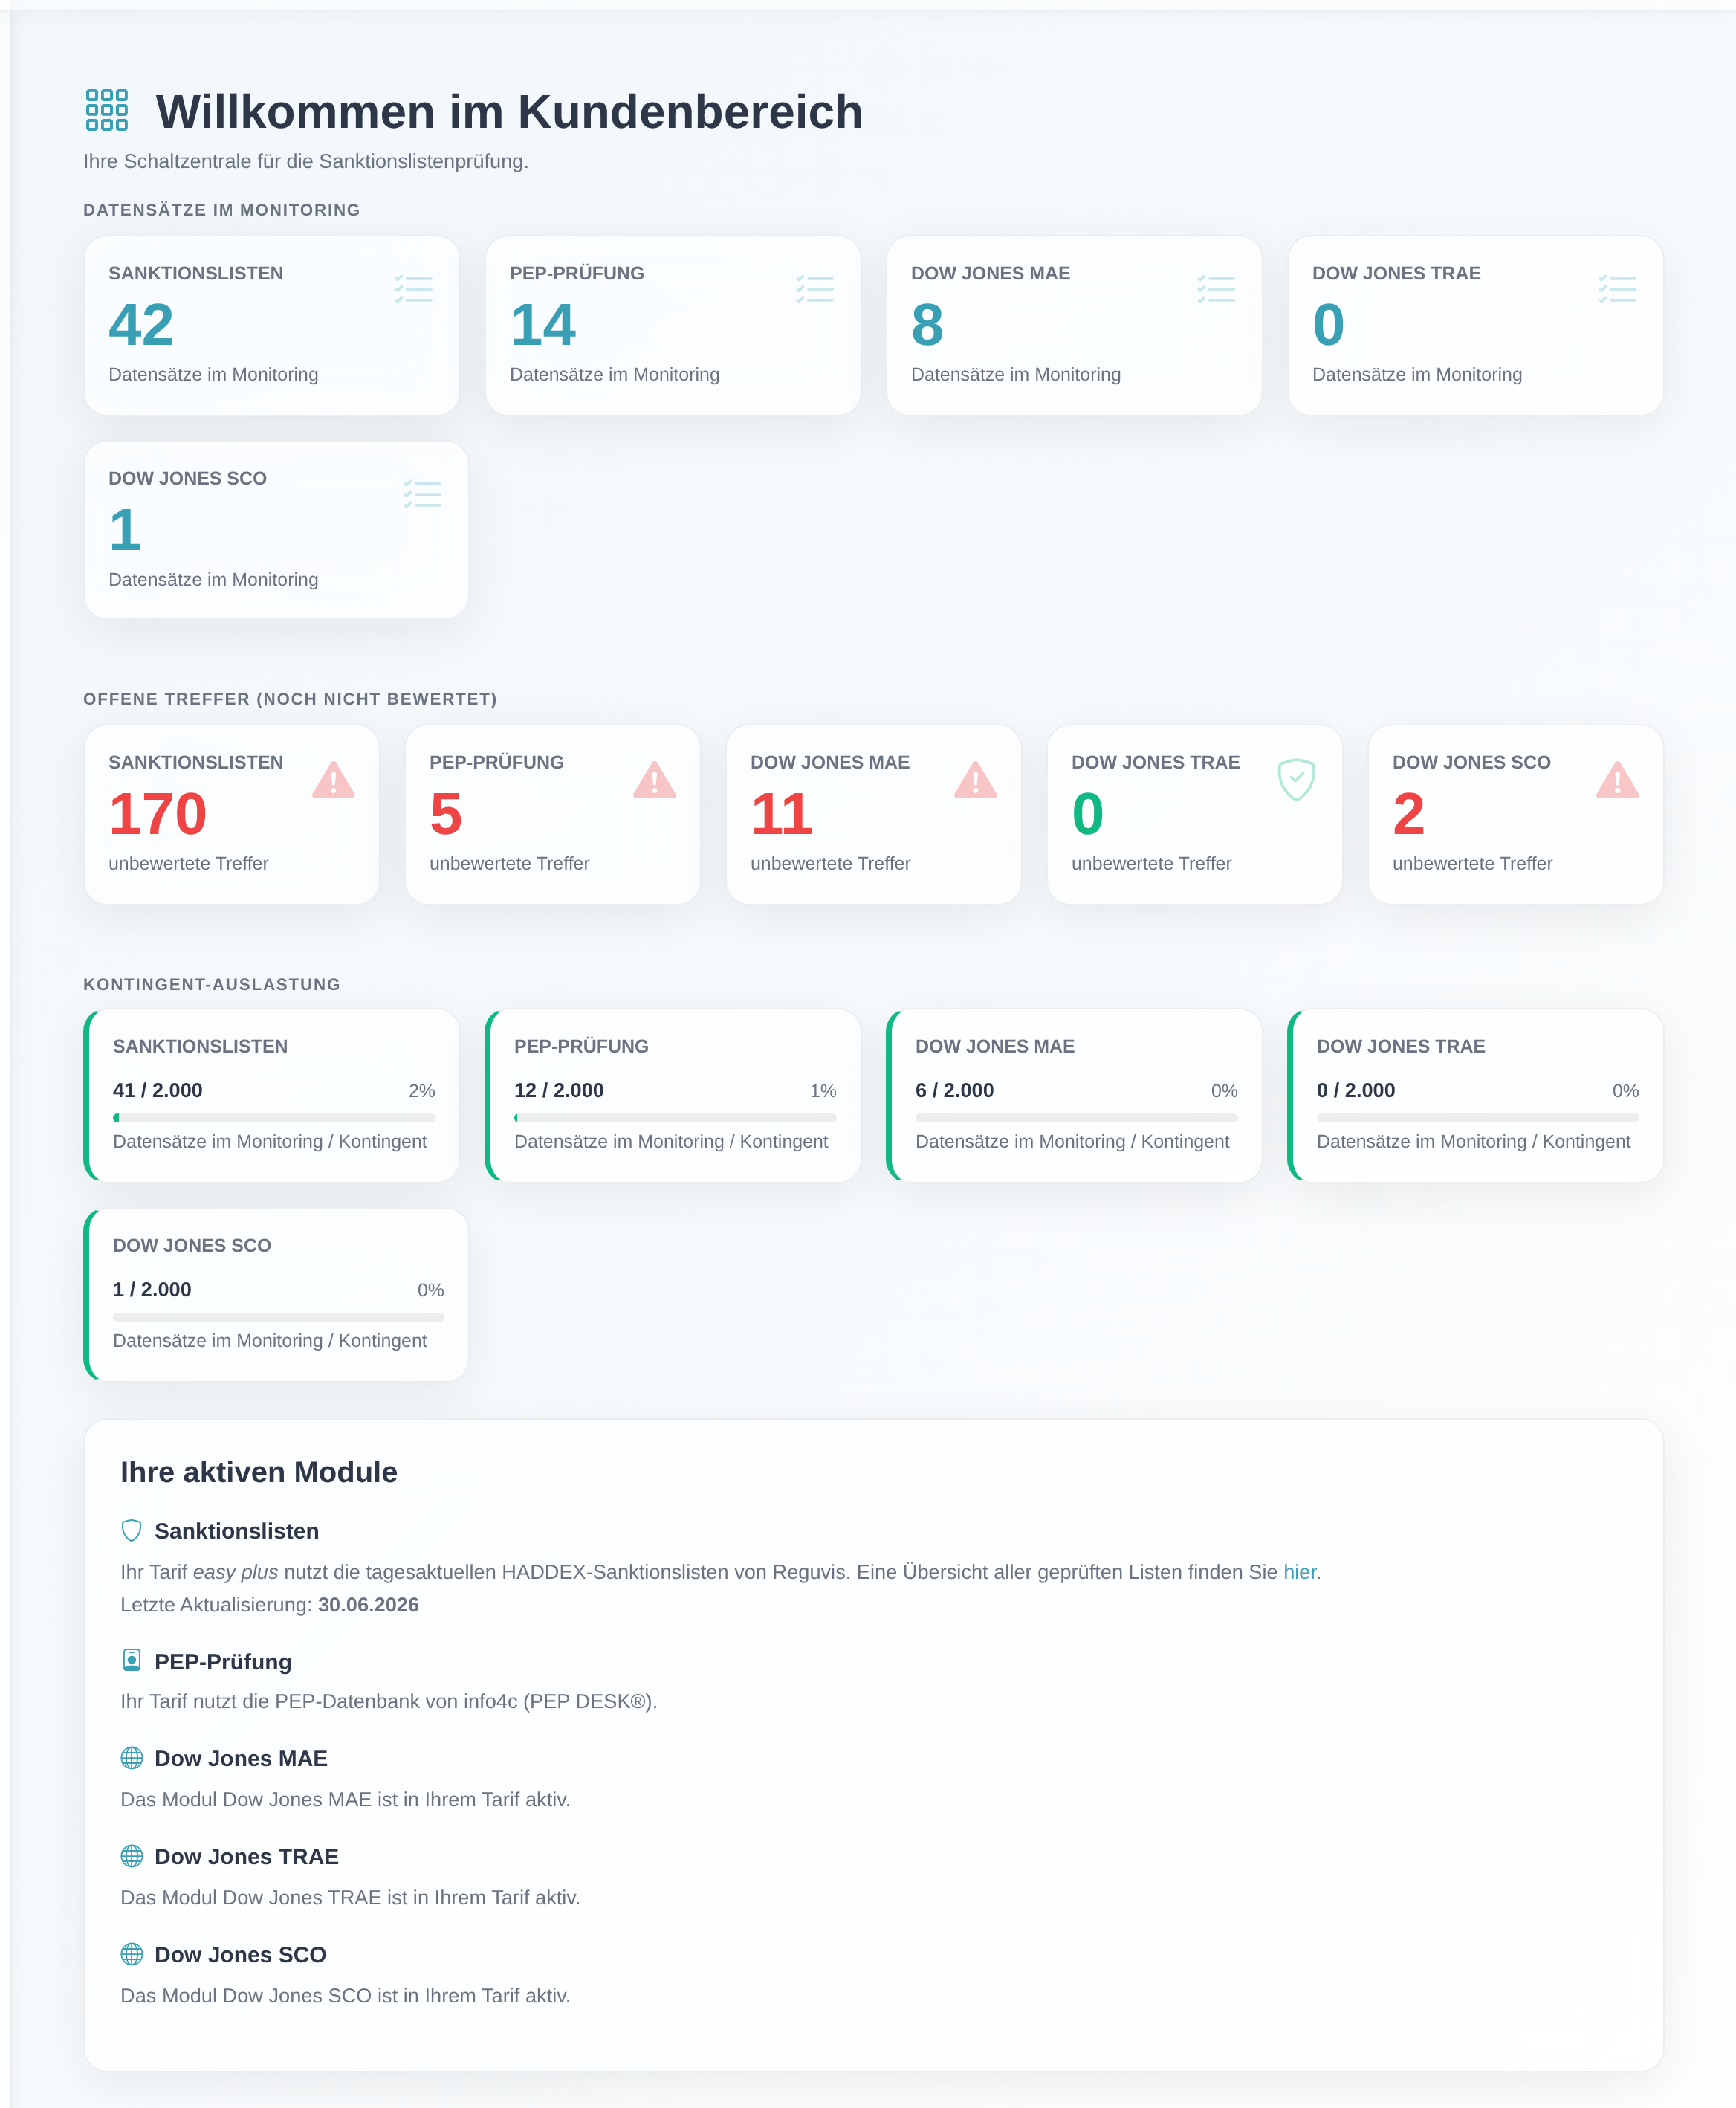Click the 2% label on Sanktionslisten quota card

point(422,1091)
